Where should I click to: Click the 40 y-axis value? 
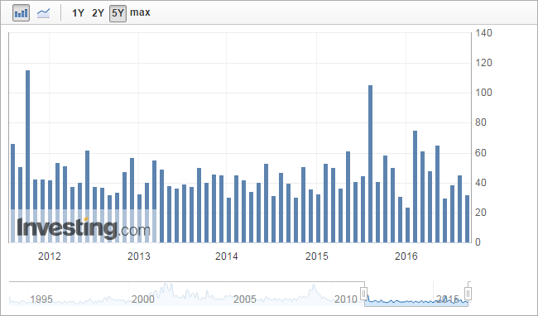tap(481, 183)
